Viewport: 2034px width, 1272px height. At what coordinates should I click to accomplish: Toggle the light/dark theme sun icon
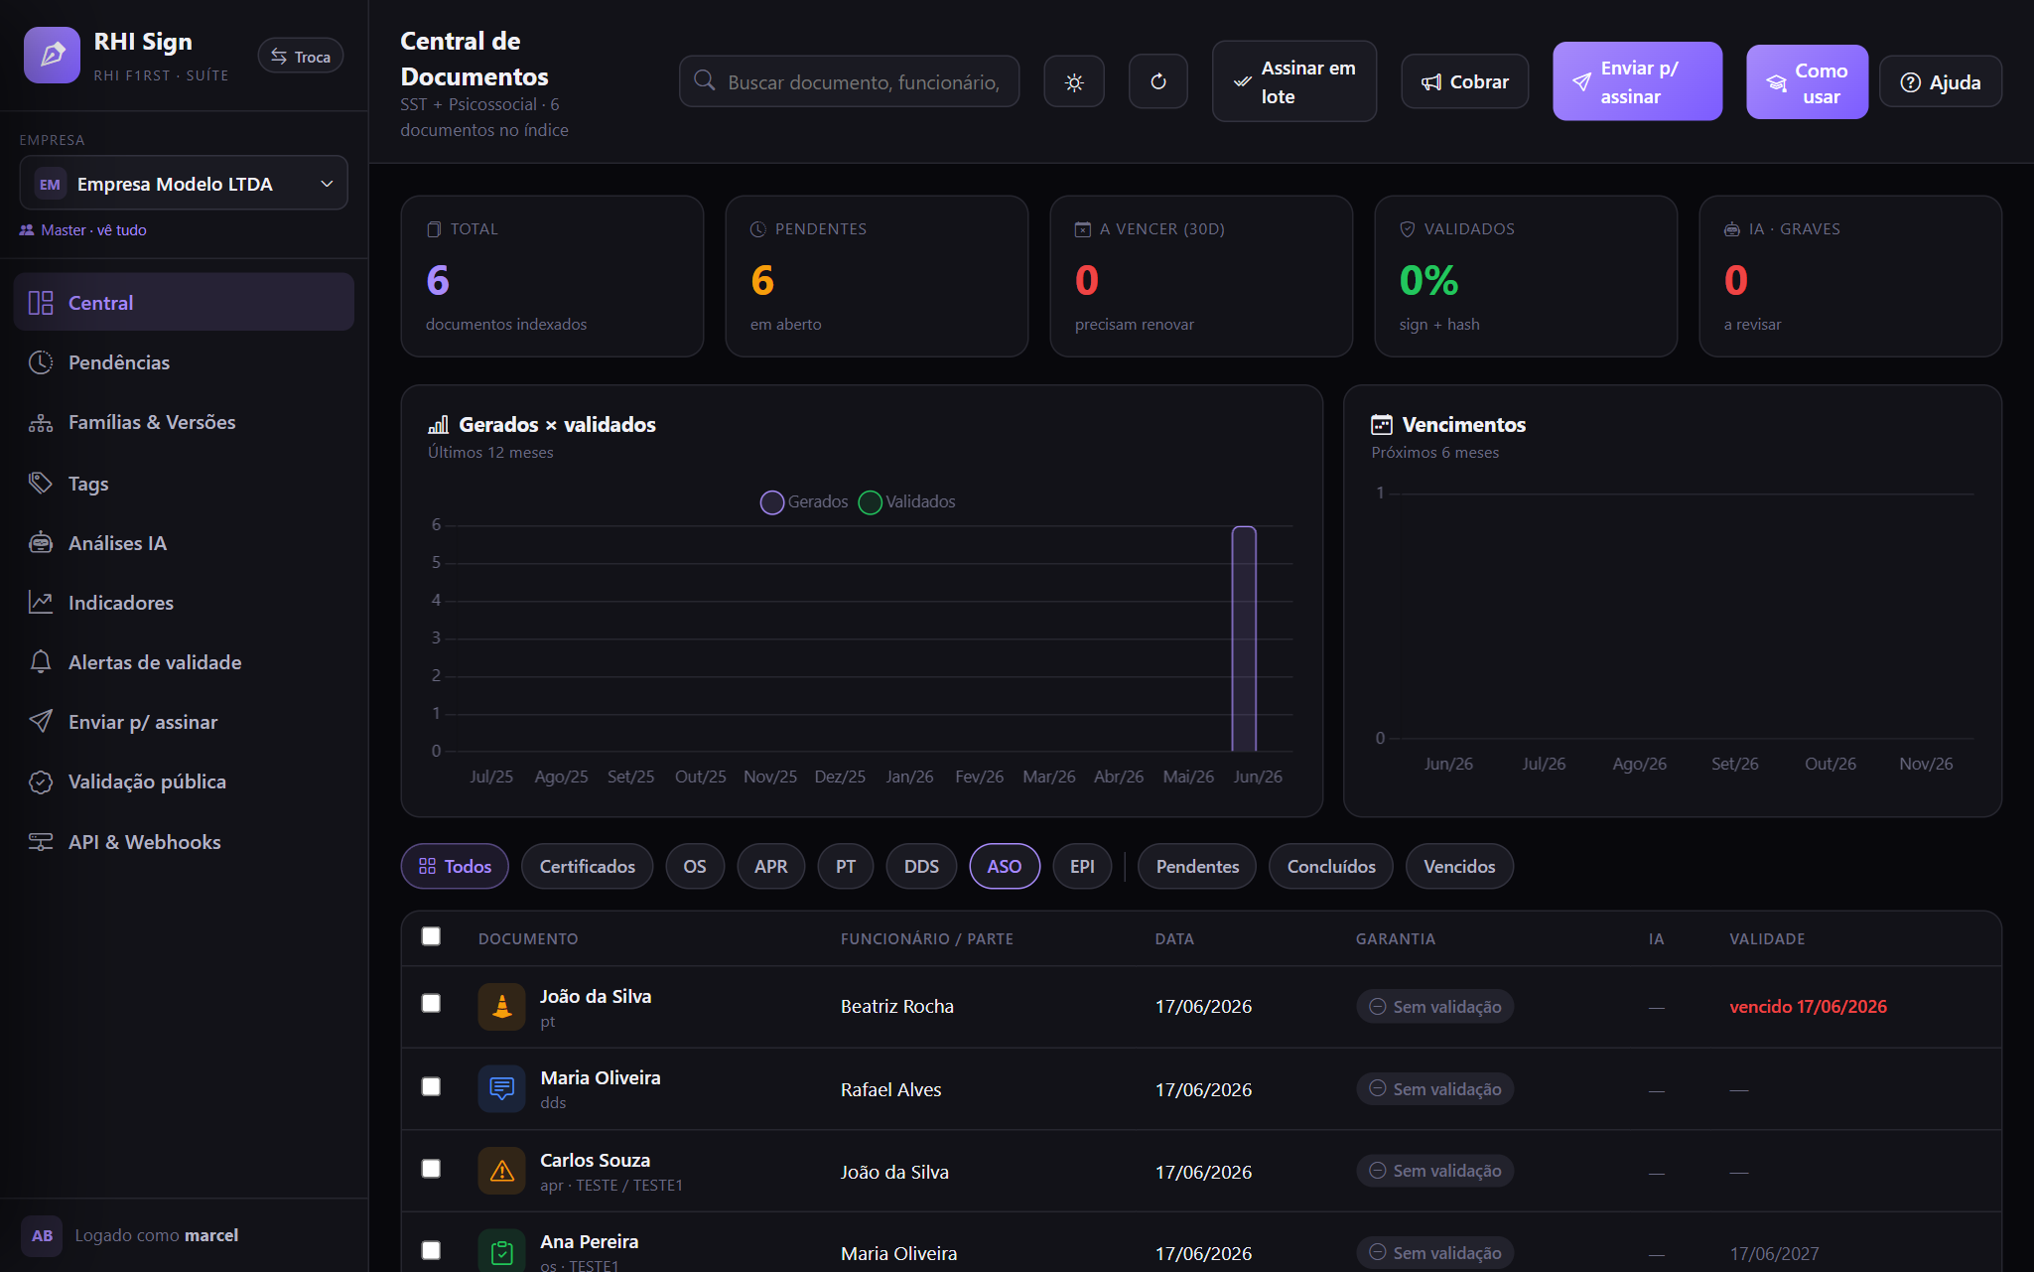point(1074,81)
